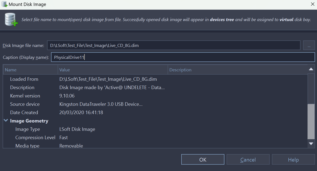Select the Source device row
This screenshot has width=317, height=171.
point(25,104)
